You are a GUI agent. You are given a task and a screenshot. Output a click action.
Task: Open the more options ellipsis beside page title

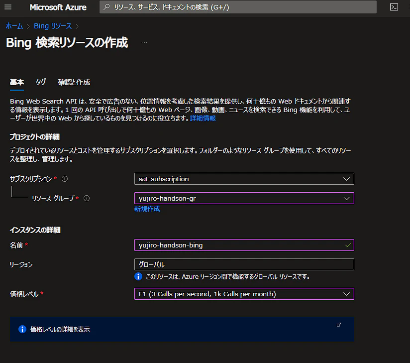click(x=144, y=43)
